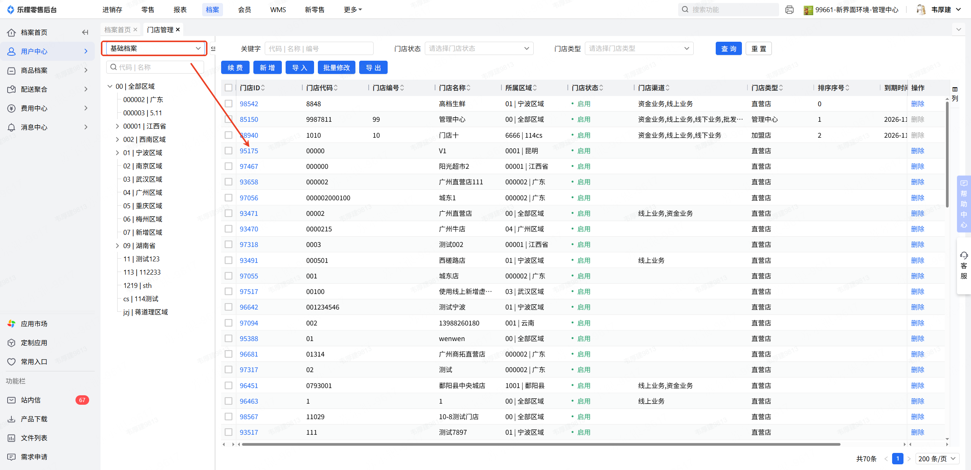Open the 门店状态 dropdown

(x=479, y=49)
